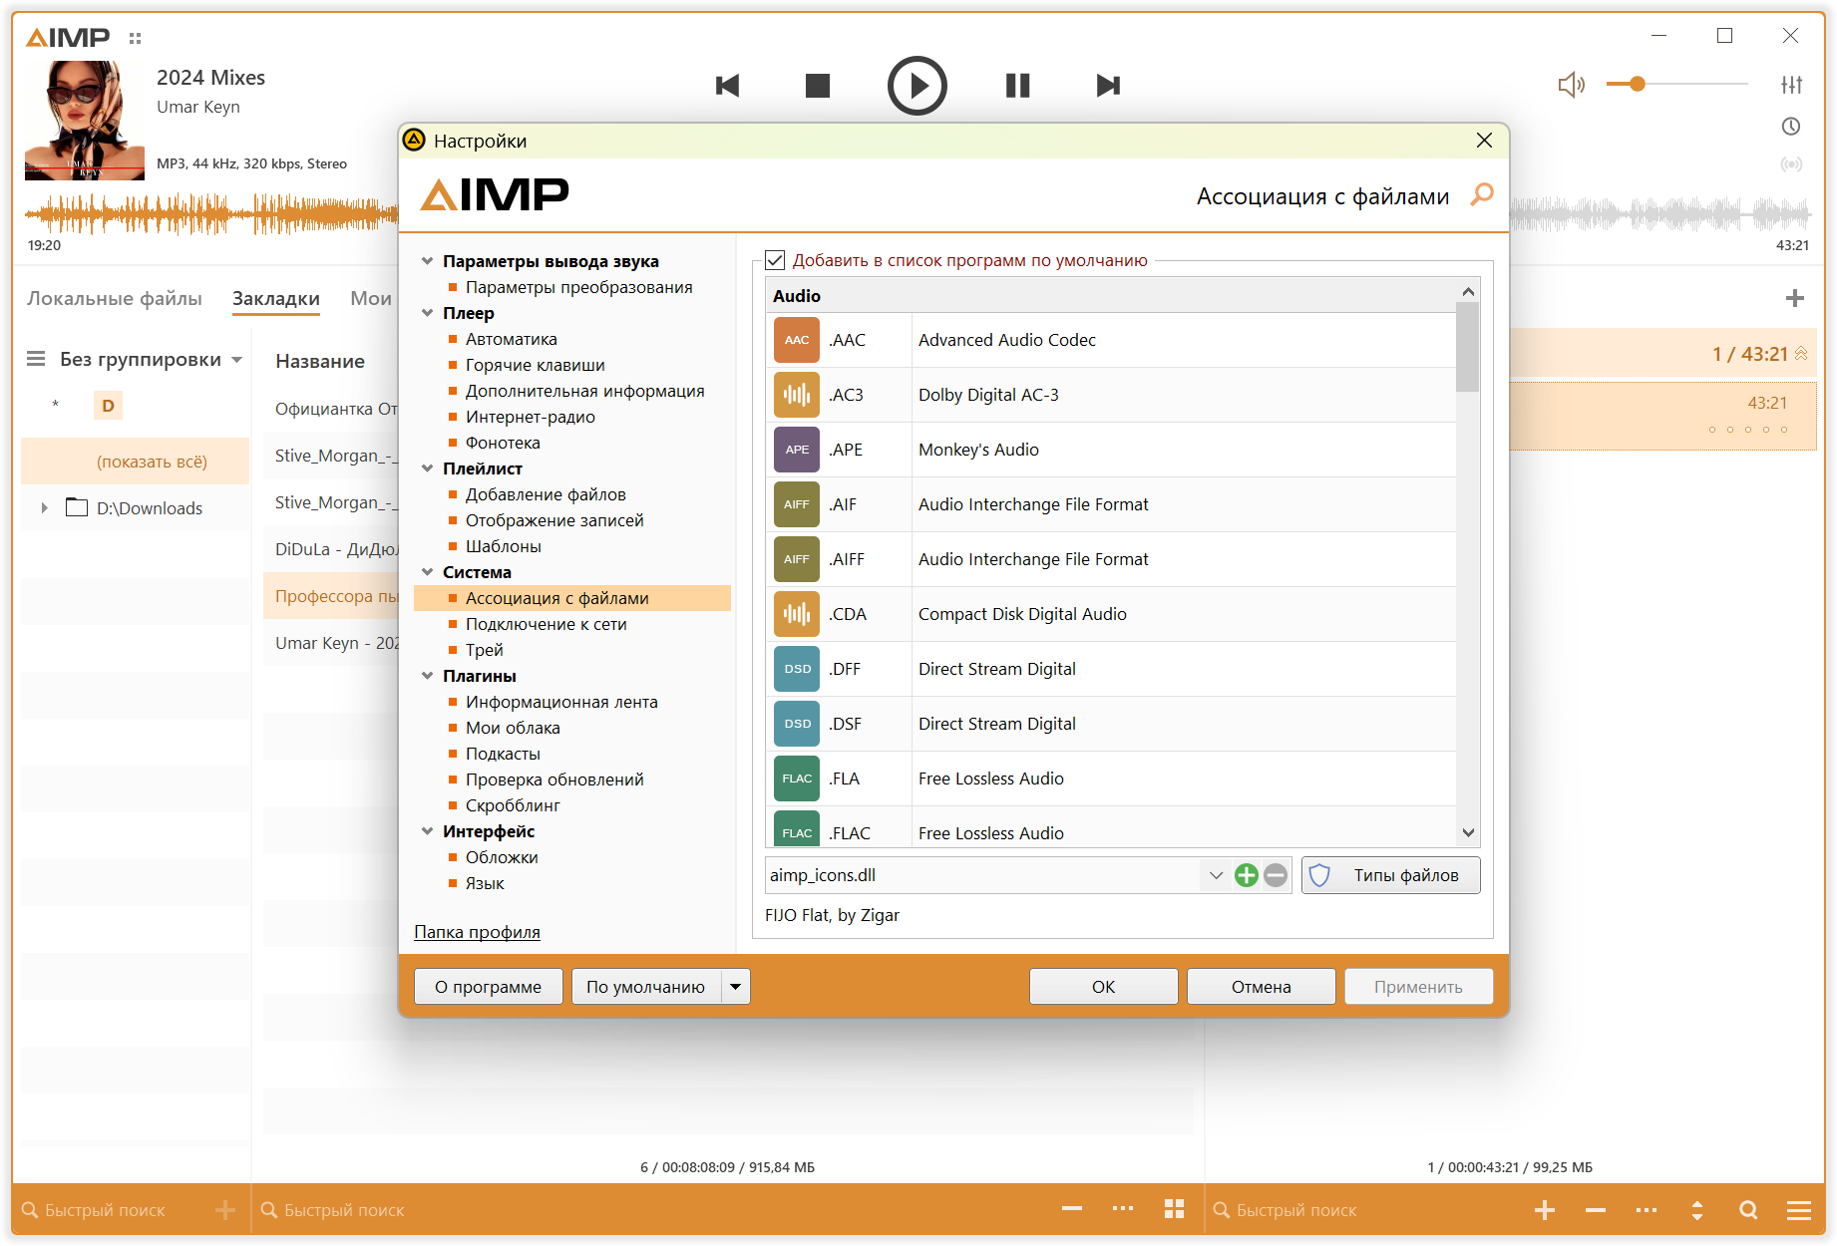Select the FLA Free Lossless Audio icon
The height and width of the screenshot is (1246, 1837).
[797, 779]
